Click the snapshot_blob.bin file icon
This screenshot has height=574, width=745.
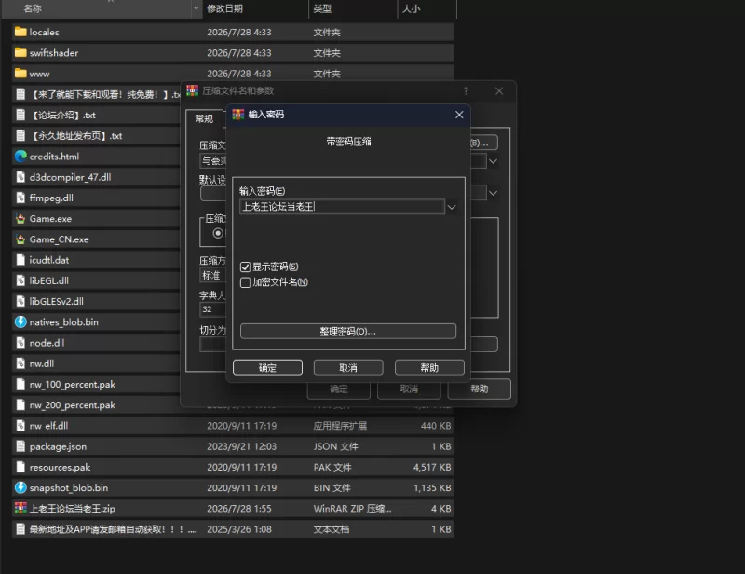[x=20, y=487]
